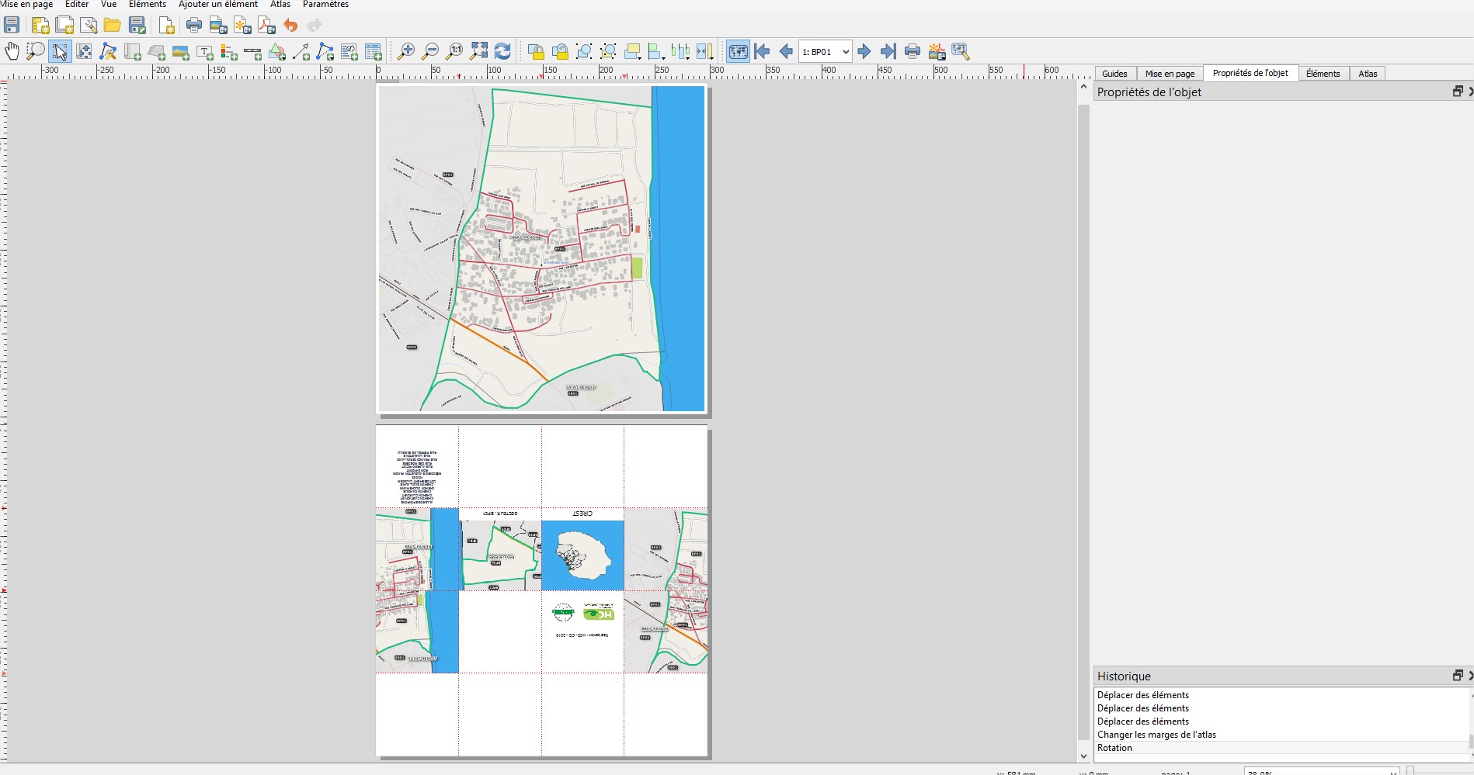Viewport: 1474px width, 775px height.
Task: Toggle the Atlas preview button
Action: tap(738, 52)
